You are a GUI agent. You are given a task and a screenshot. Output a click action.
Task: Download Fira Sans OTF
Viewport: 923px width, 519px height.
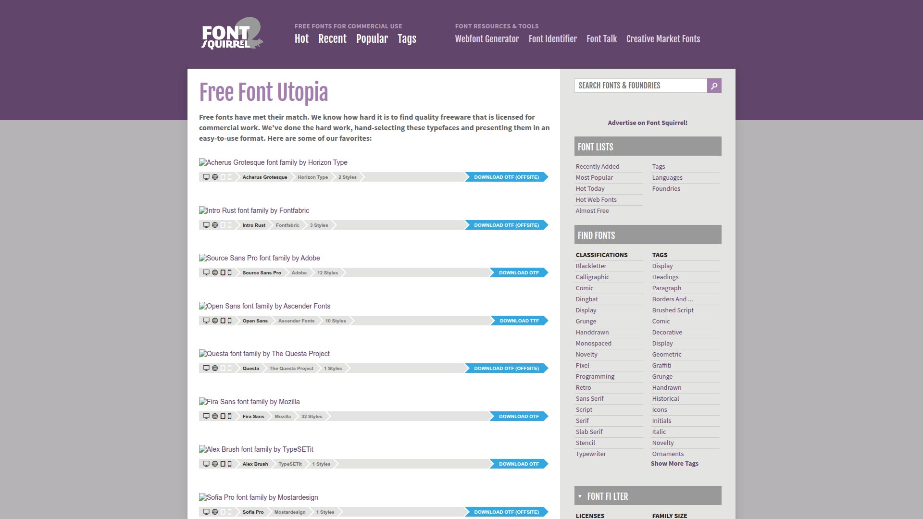click(x=519, y=416)
